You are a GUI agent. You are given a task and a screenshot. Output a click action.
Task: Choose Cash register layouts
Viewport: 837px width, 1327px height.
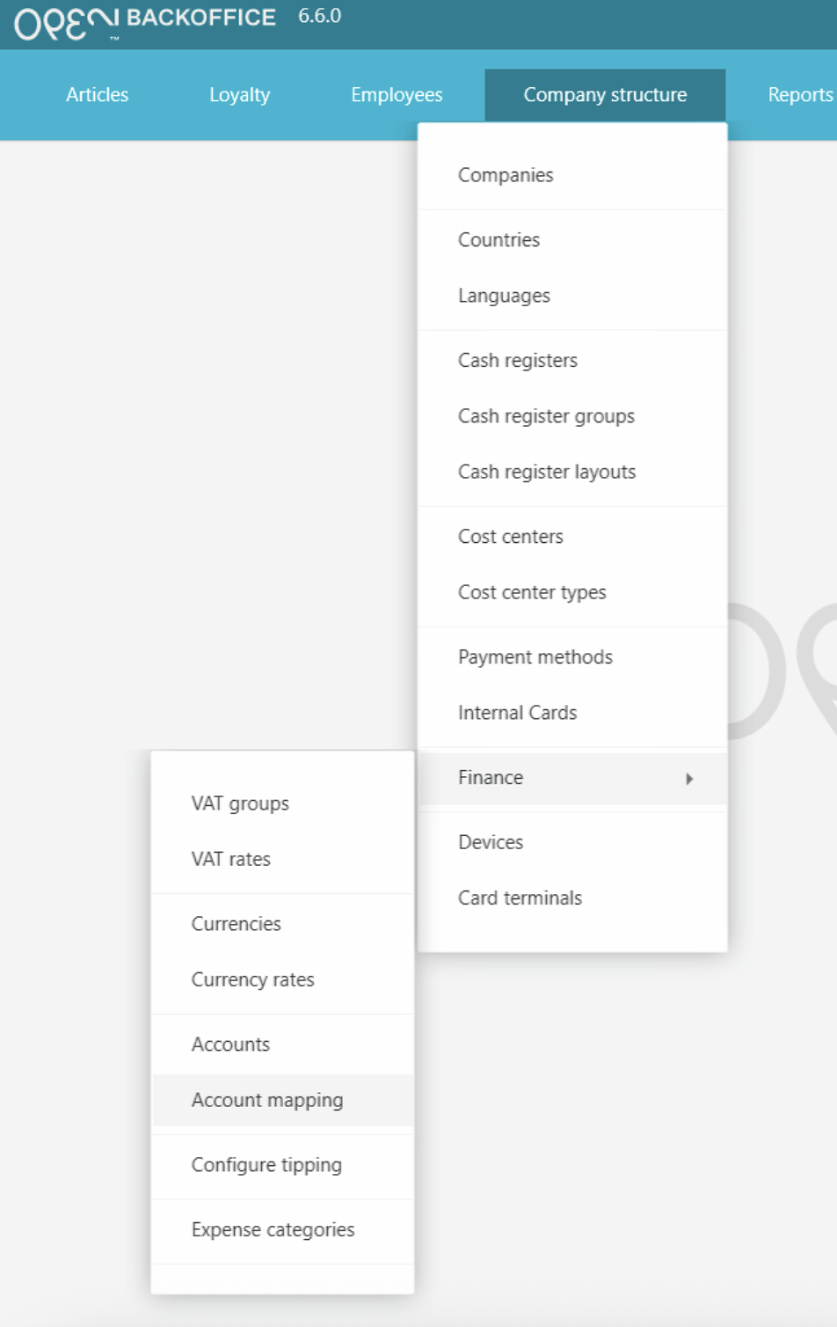[x=547, y=472]
